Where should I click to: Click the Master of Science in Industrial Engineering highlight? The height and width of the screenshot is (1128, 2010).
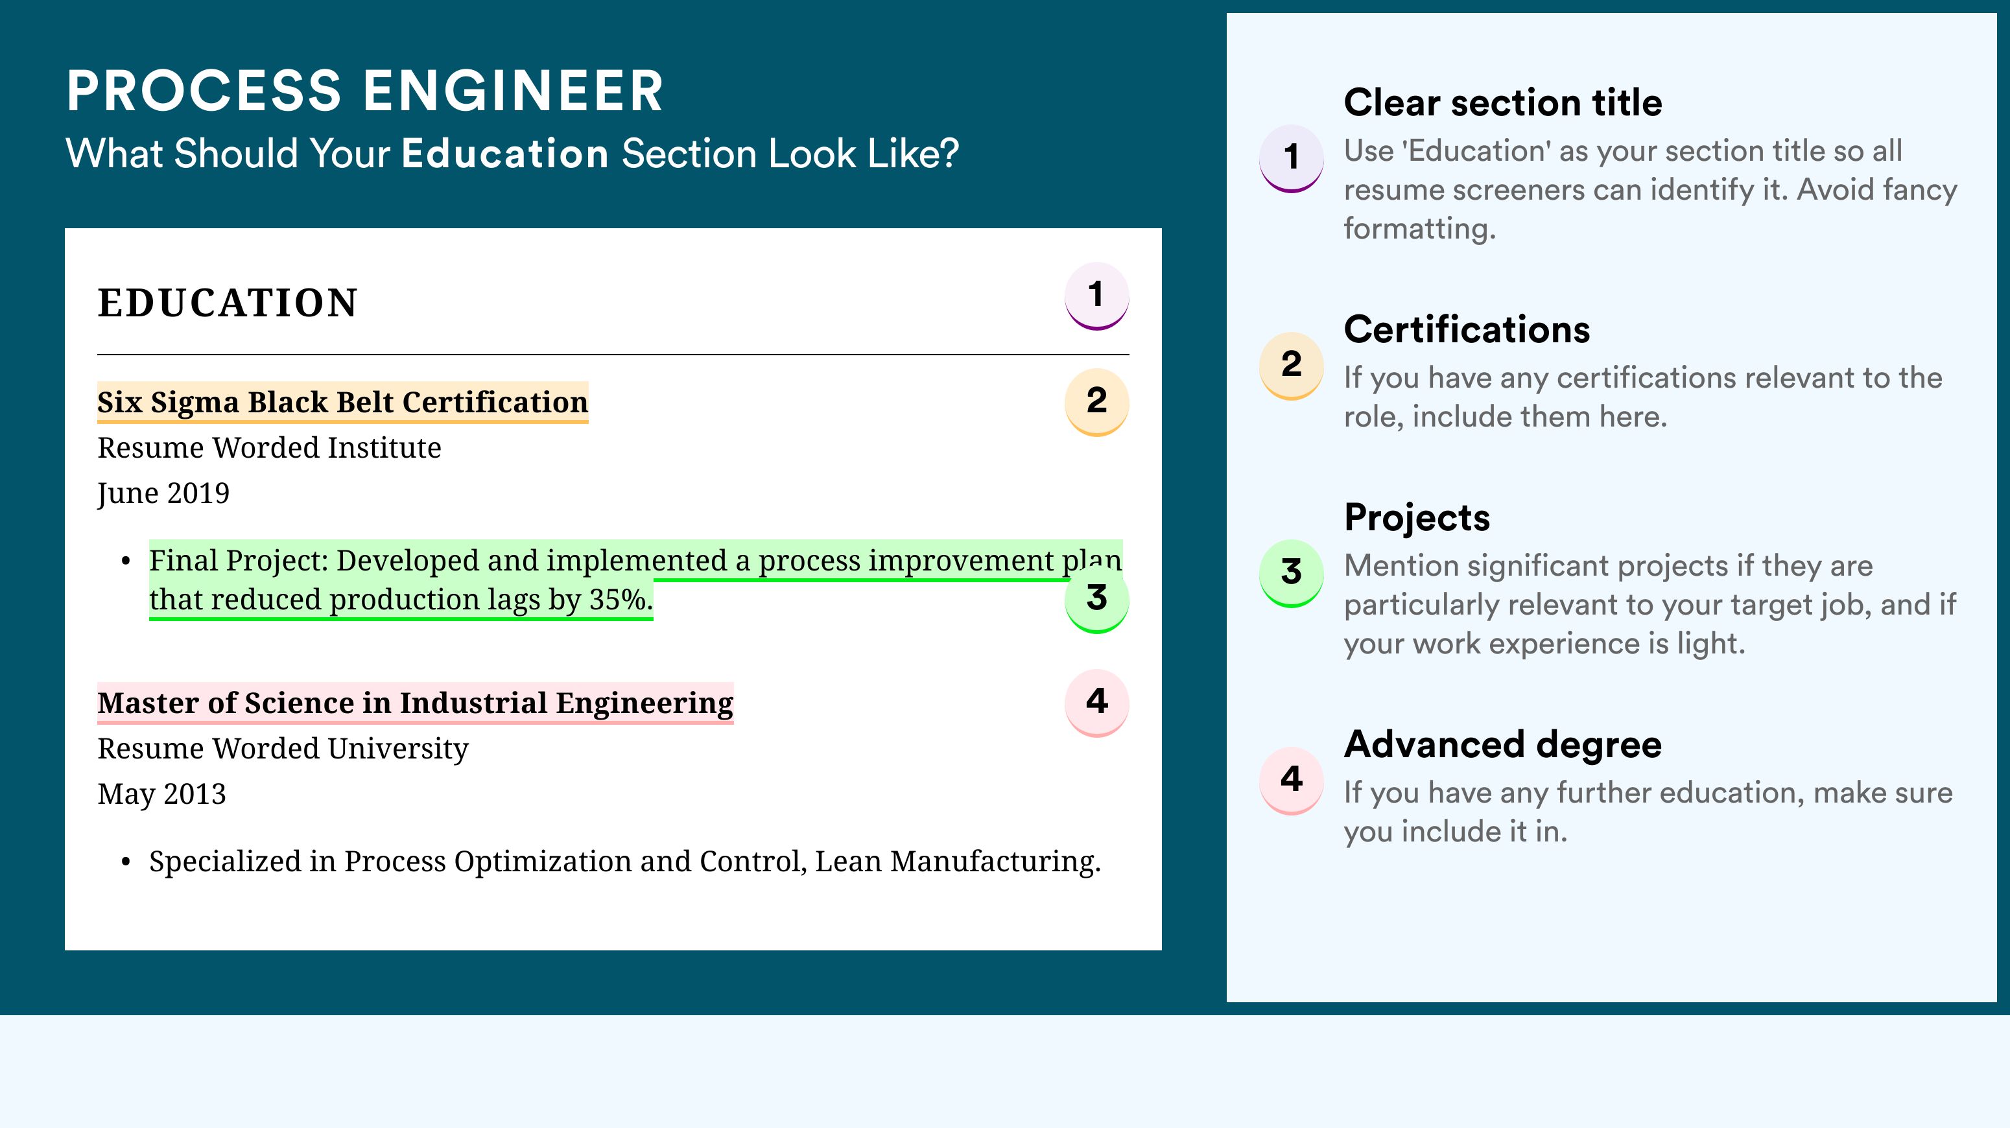click(415, 703)
